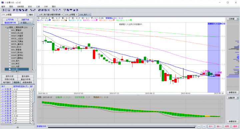Switch to the 權證股票列表 tab
Screen dimensions: 240x129
point(10,23)
